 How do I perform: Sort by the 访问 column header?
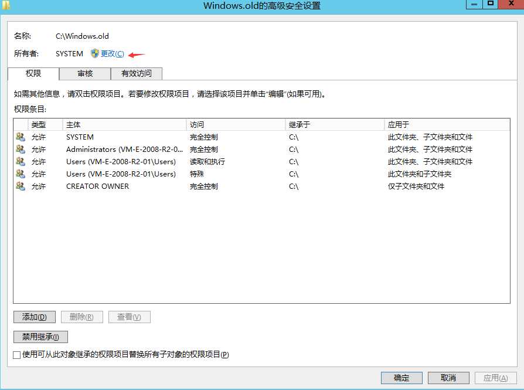[236, 125]
